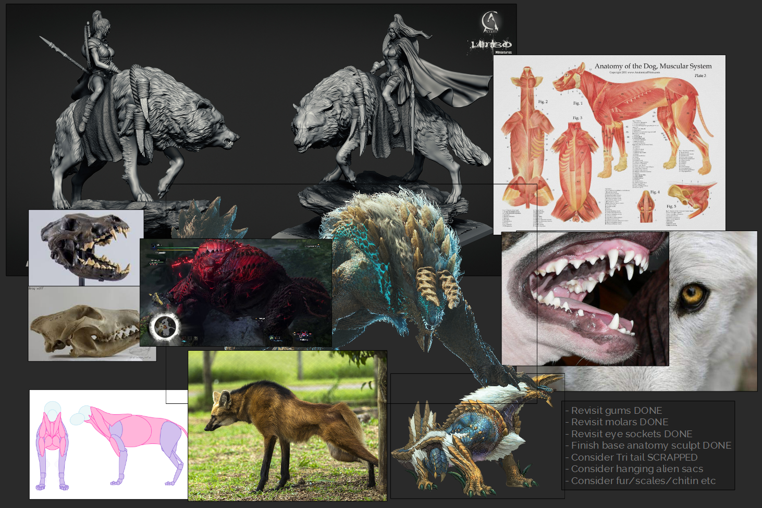Select the "Consider hanging alien sacs" line
Image resolution: width=762 pixels, height=508 pixels.
click(x=637, y=469)
